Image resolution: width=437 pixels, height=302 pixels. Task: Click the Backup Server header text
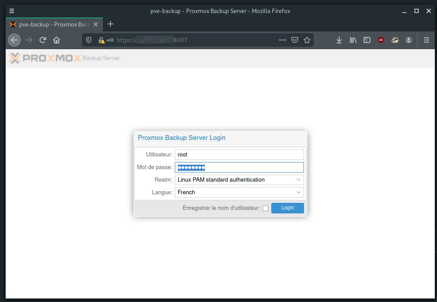click(x=101, y=58)
